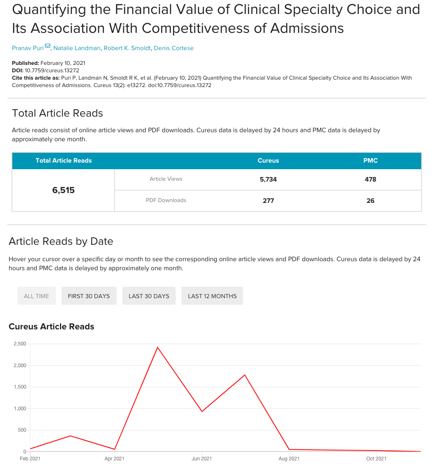Click the PMC column header in the table
The image size is (436, 469).
coord(370,161)
